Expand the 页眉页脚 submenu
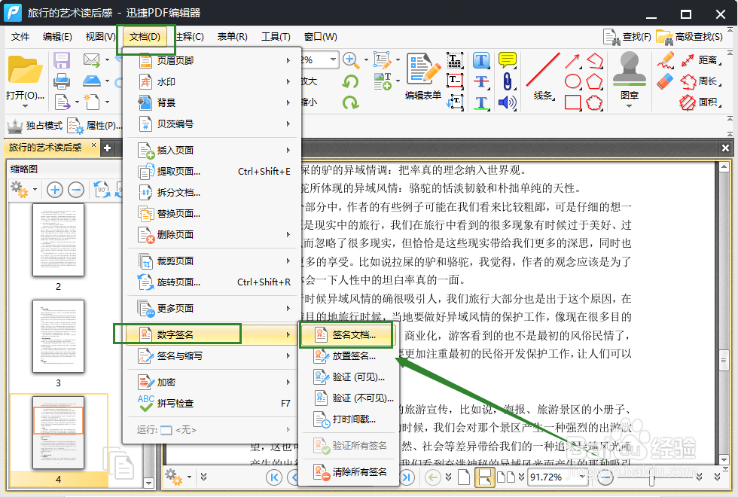Image resolution: width=738 pixels, height=497 pixels. coord(212,61)
